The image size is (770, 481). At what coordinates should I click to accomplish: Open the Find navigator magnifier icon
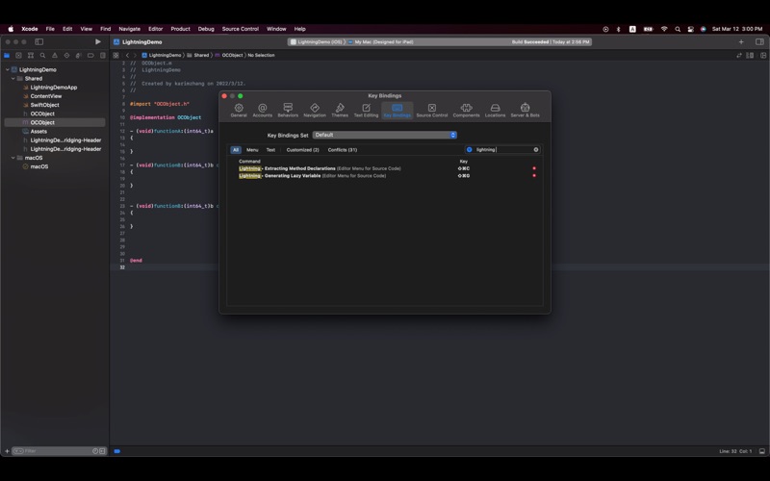(42, 56)
